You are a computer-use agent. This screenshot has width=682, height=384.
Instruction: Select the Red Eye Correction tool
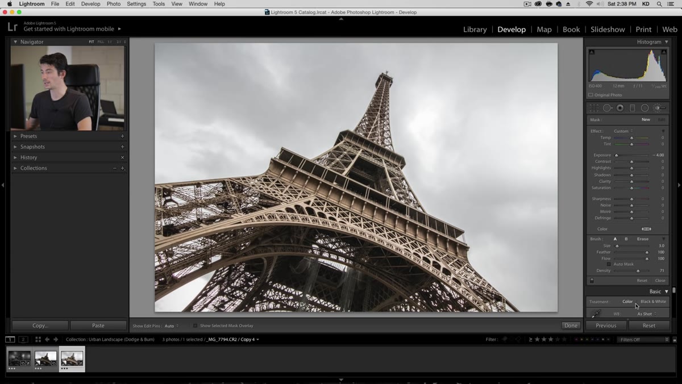pos(620,108)
